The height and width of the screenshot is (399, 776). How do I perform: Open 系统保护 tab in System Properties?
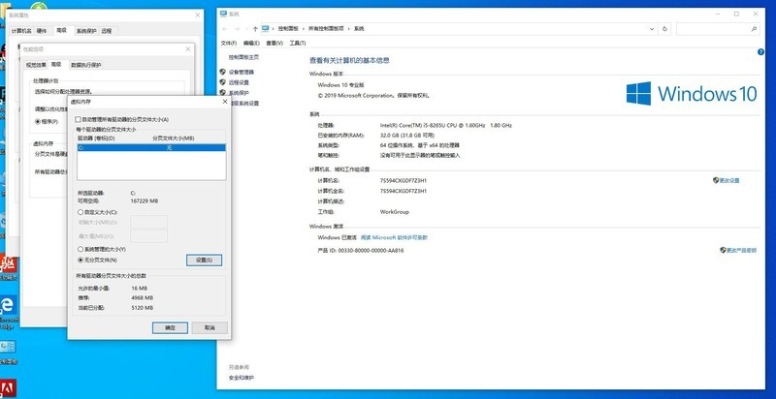coord(86,31)
